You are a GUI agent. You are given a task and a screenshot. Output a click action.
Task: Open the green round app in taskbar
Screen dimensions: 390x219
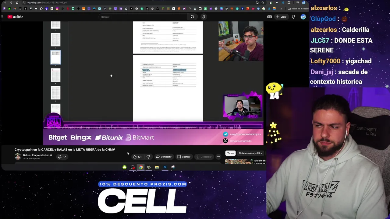tap(125, 167)
